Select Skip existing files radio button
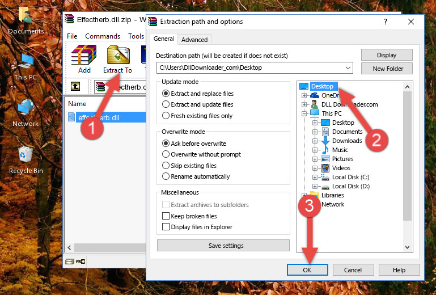The height and width of the screenshot is (295, 436). [166, 165]
